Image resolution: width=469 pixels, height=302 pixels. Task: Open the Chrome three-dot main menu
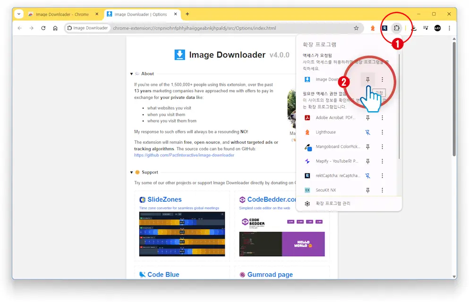click(x=449, y=28)
